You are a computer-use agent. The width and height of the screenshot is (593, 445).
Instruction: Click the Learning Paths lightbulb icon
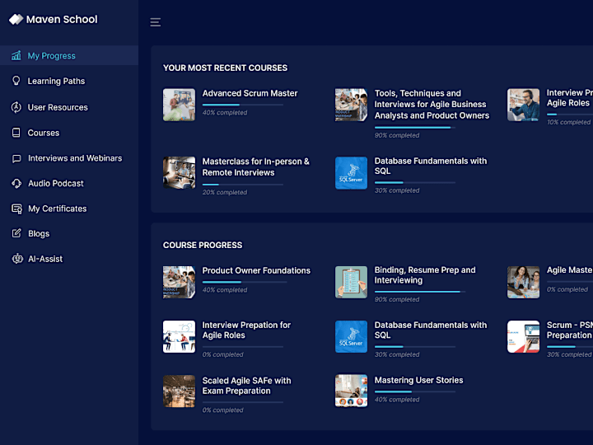(16, 81)
